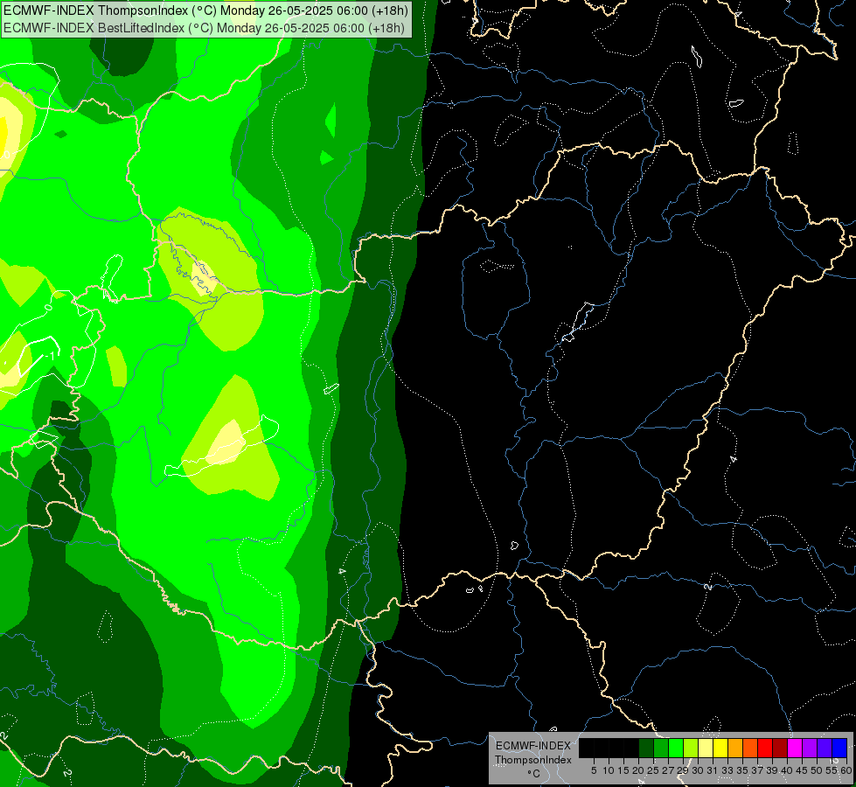
Task: Select the orange 33–35 legend swatch
Action: (x=735, y=748)
